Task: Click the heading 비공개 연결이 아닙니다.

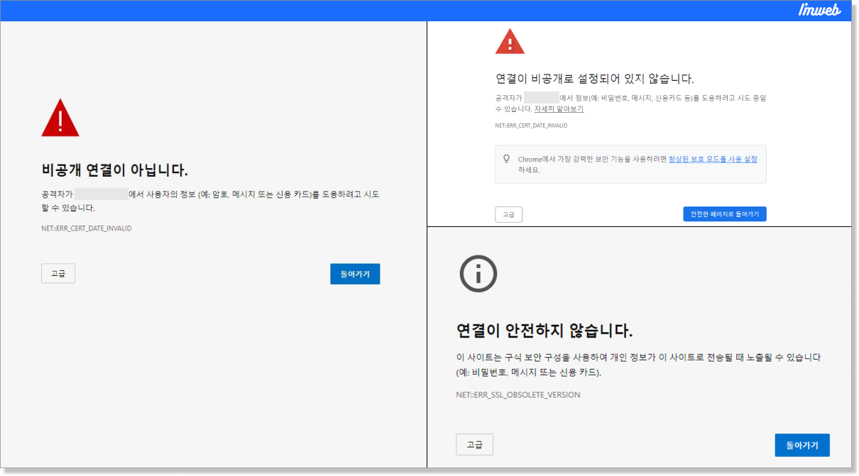Action: [115, 170]
